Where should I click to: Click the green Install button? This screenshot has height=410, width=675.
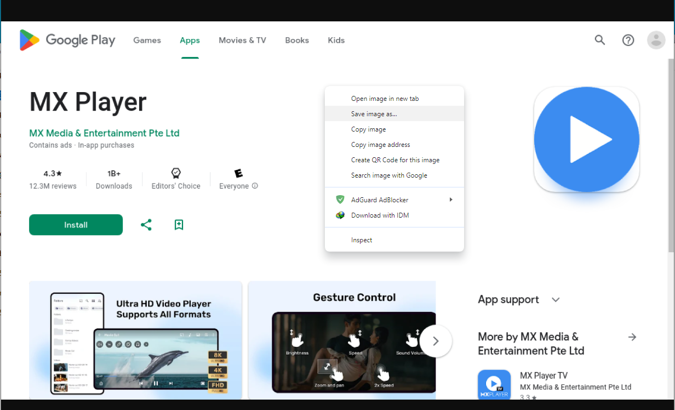tap(76, 225)
